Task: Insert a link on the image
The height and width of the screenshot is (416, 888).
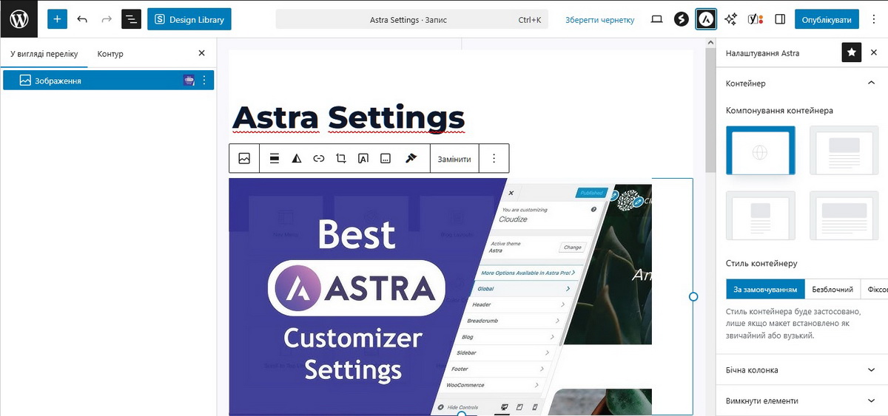Action: [319, 158]
